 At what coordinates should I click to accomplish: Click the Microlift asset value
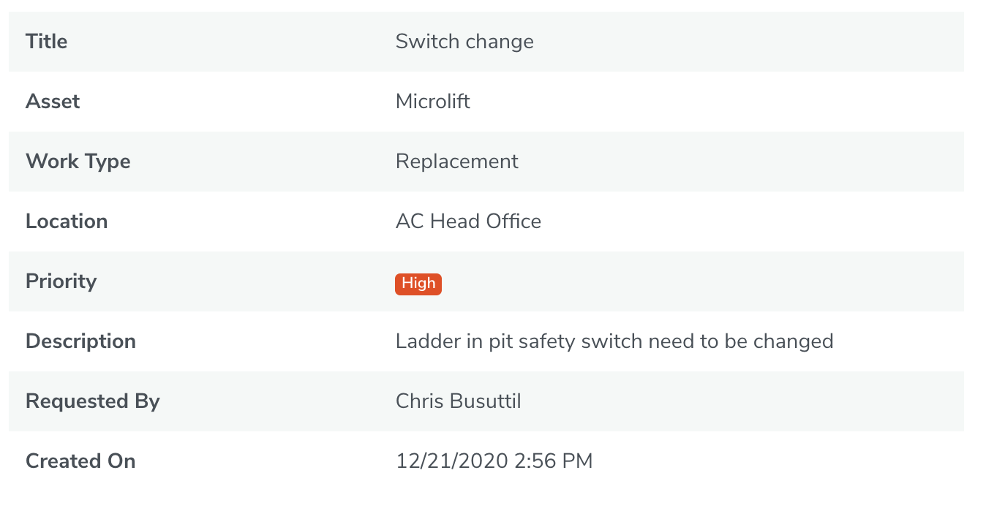[x=433, y=102]
